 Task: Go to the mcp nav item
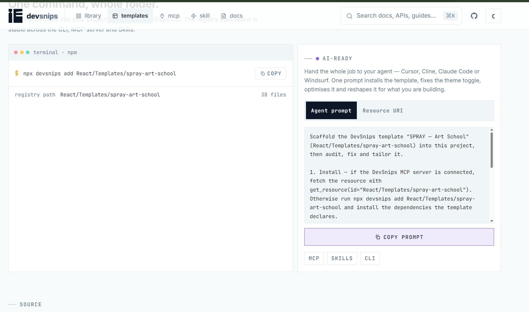[x=170, y=16]
